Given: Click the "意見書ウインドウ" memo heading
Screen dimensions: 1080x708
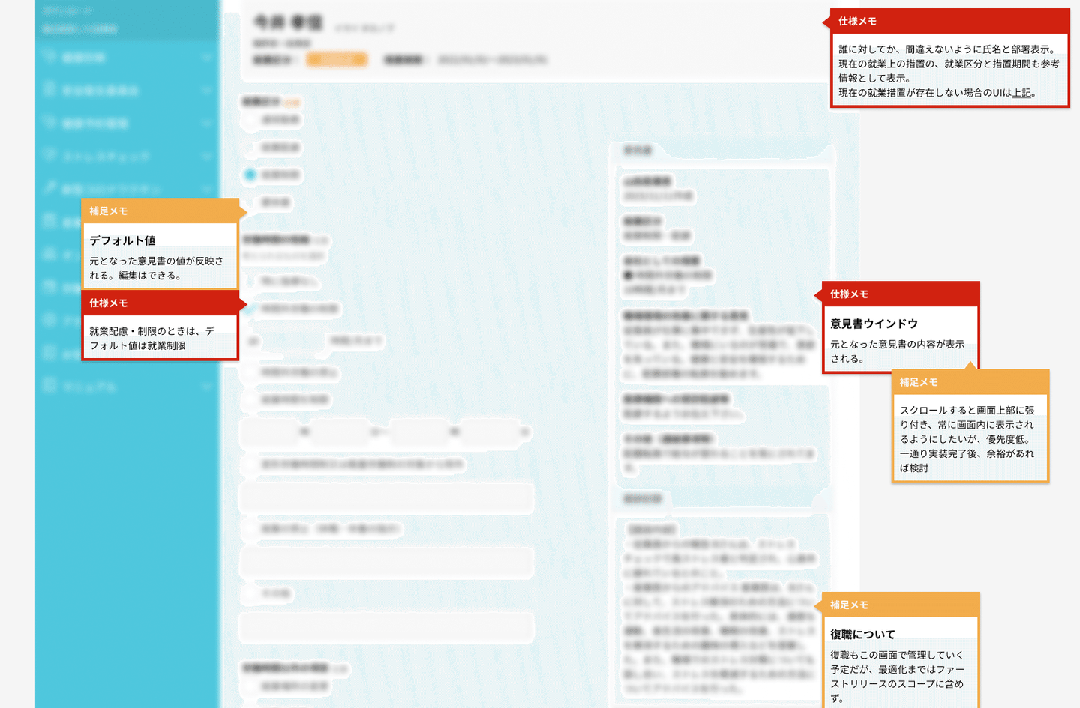Looking at the screenshot, I should (874, 324).
